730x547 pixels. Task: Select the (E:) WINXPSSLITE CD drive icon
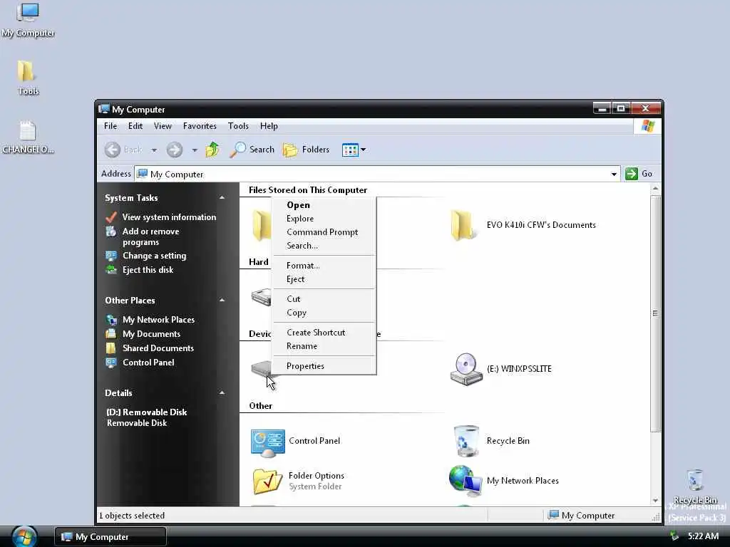click(466, 369)
